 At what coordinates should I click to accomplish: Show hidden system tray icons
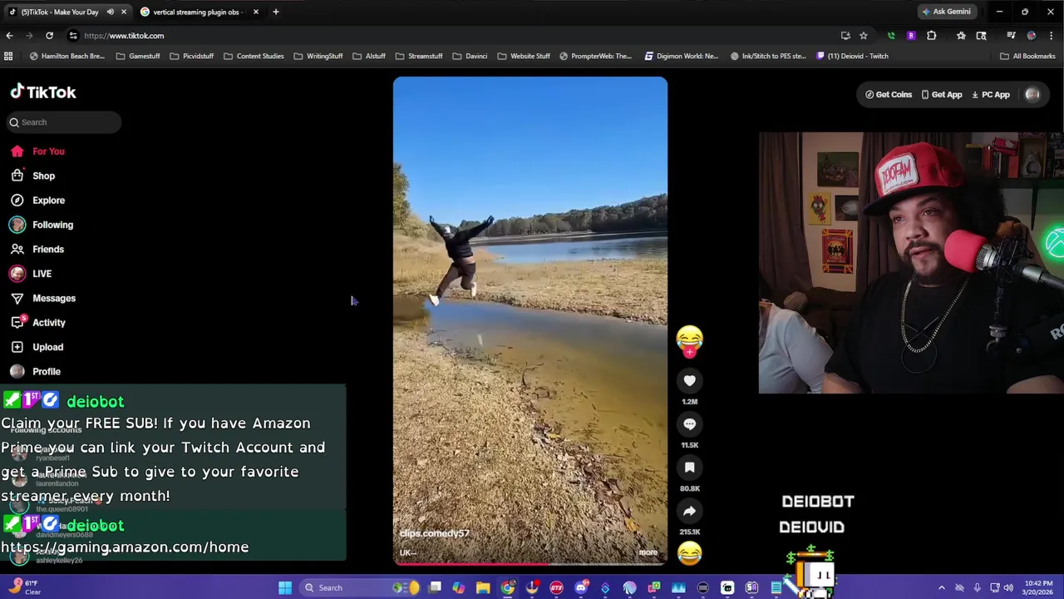click(x=942, y=588)
